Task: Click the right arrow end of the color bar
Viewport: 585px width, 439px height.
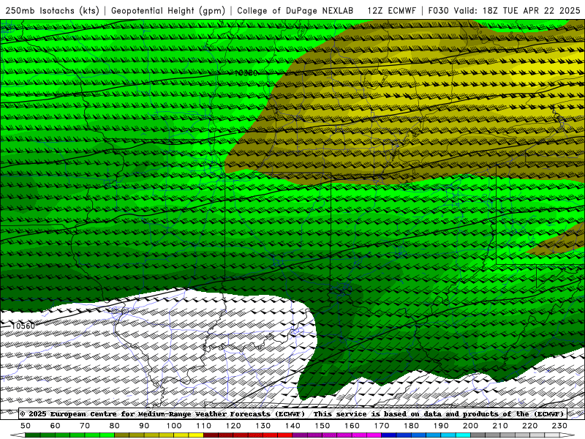Action: (567, 435)
